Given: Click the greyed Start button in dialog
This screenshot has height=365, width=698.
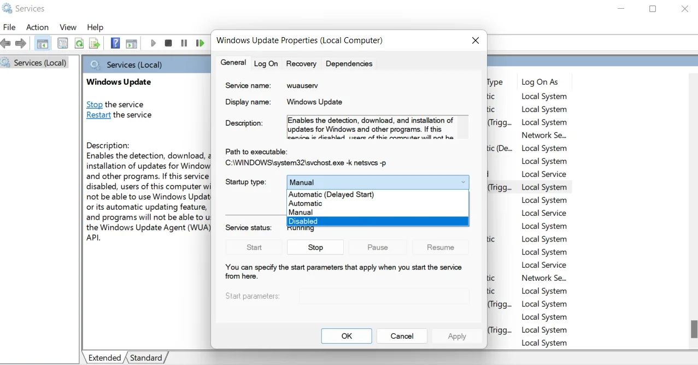Looking at the screenshot, I should pos(254,248).
